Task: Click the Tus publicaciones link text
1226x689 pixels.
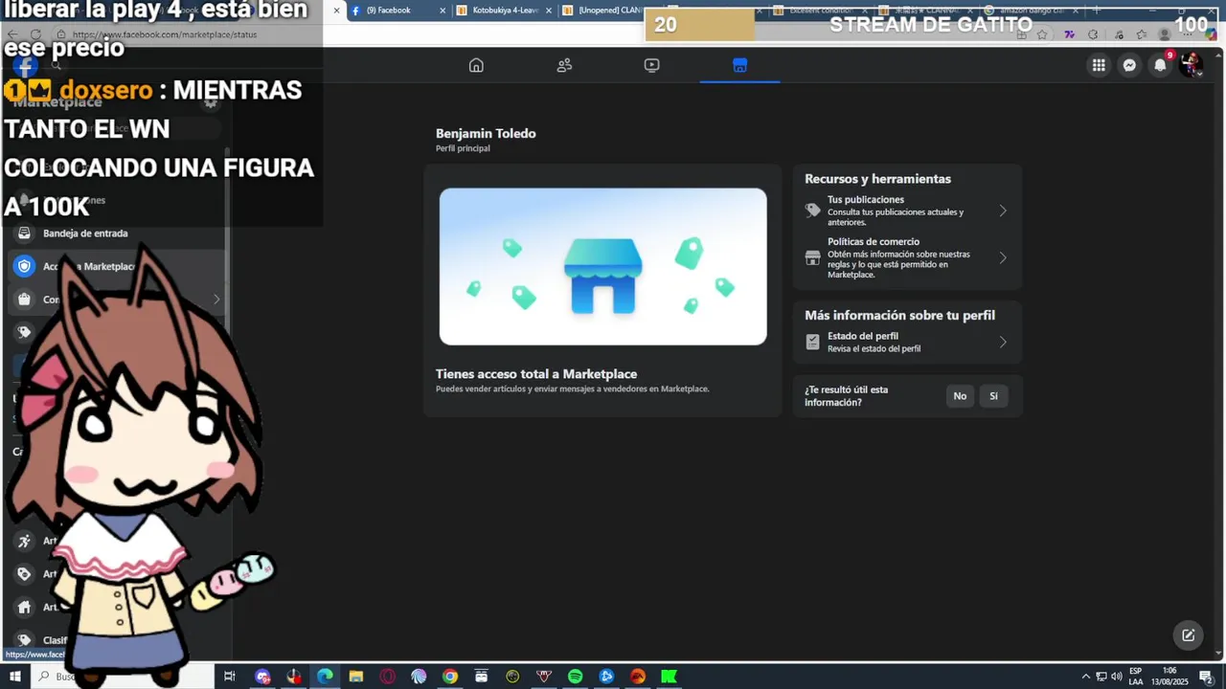Action: [866, 200]
